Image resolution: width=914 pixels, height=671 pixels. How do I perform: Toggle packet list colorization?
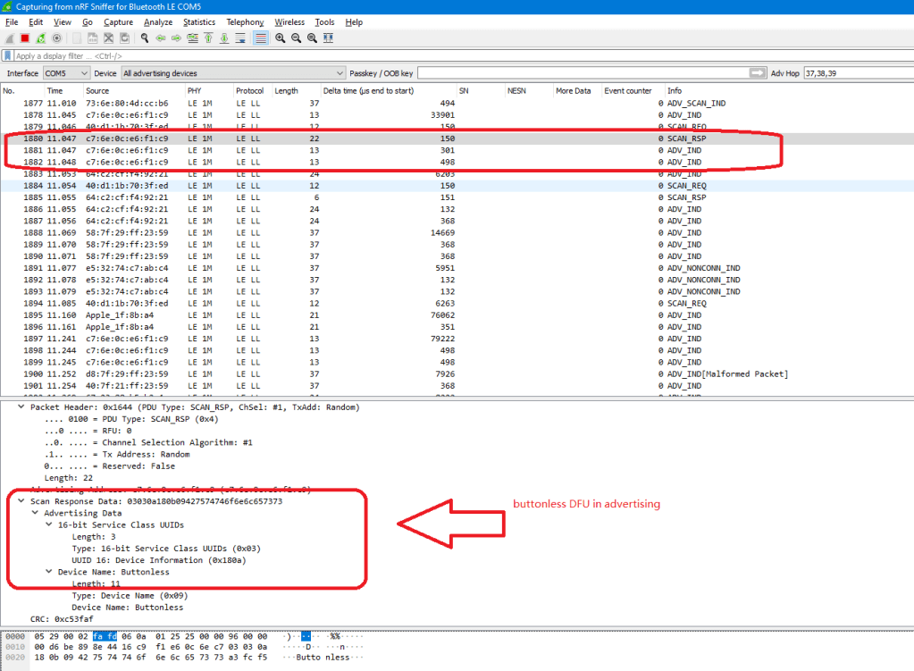click(260, 38)
